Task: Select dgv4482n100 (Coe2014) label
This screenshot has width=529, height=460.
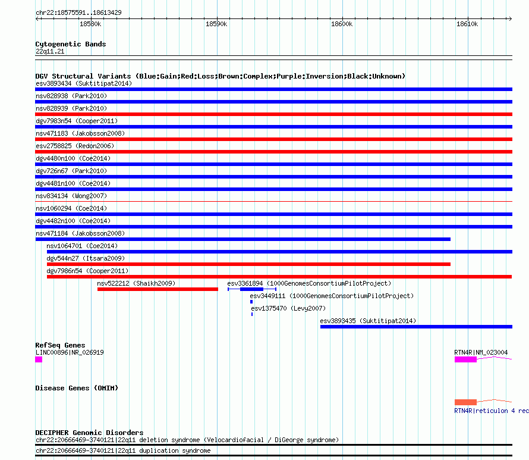Action: pos(73,221)
